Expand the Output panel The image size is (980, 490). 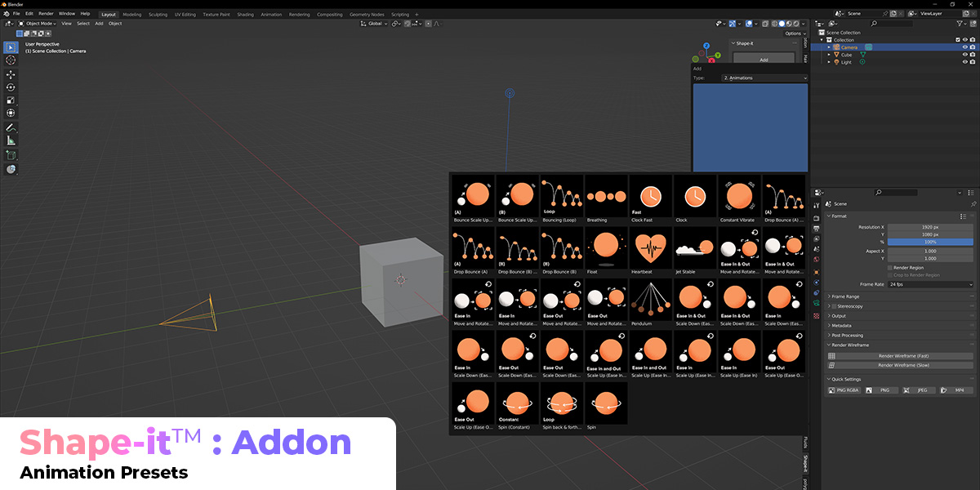[839, 316]
